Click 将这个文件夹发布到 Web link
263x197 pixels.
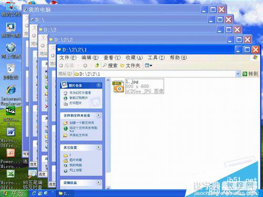[83, 129]
